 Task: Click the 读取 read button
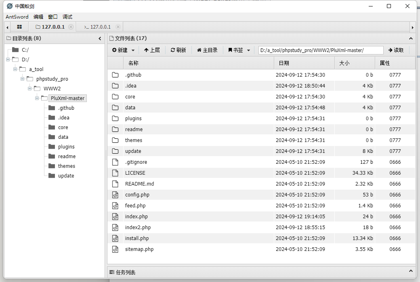[x=396, y=50]
